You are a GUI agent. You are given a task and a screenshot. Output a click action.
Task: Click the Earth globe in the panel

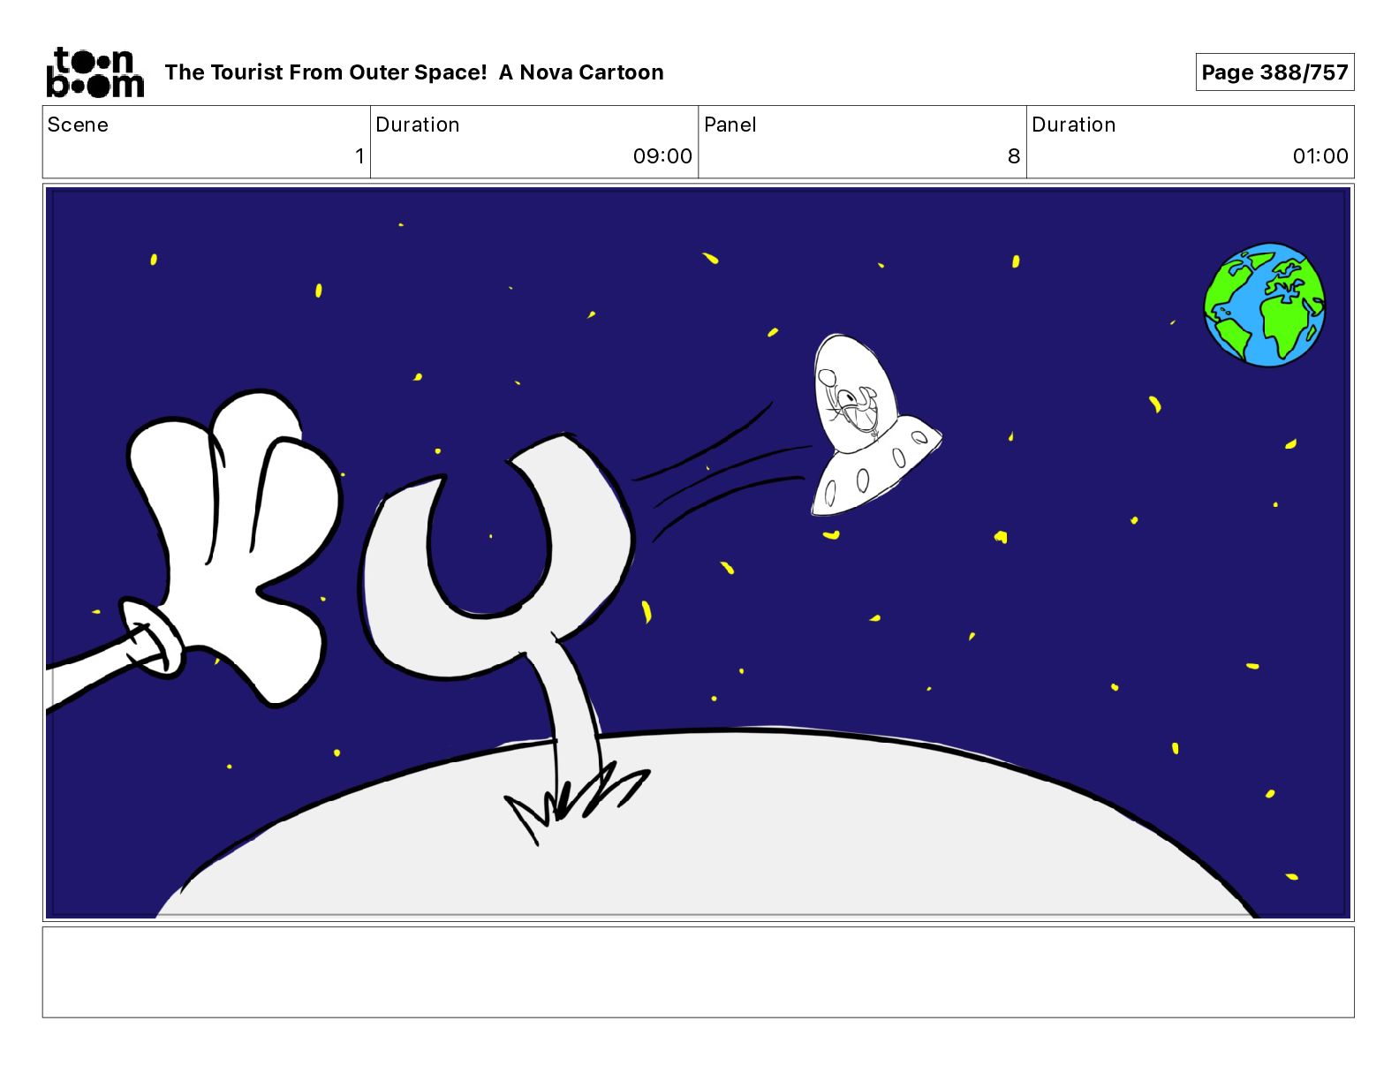pyautogui.click(x=1265, y=305)
